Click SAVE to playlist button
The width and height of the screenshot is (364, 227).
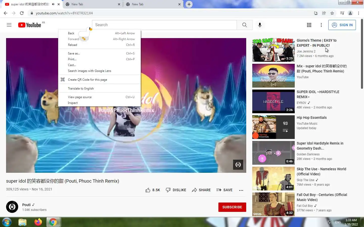[x=224, y=190]
